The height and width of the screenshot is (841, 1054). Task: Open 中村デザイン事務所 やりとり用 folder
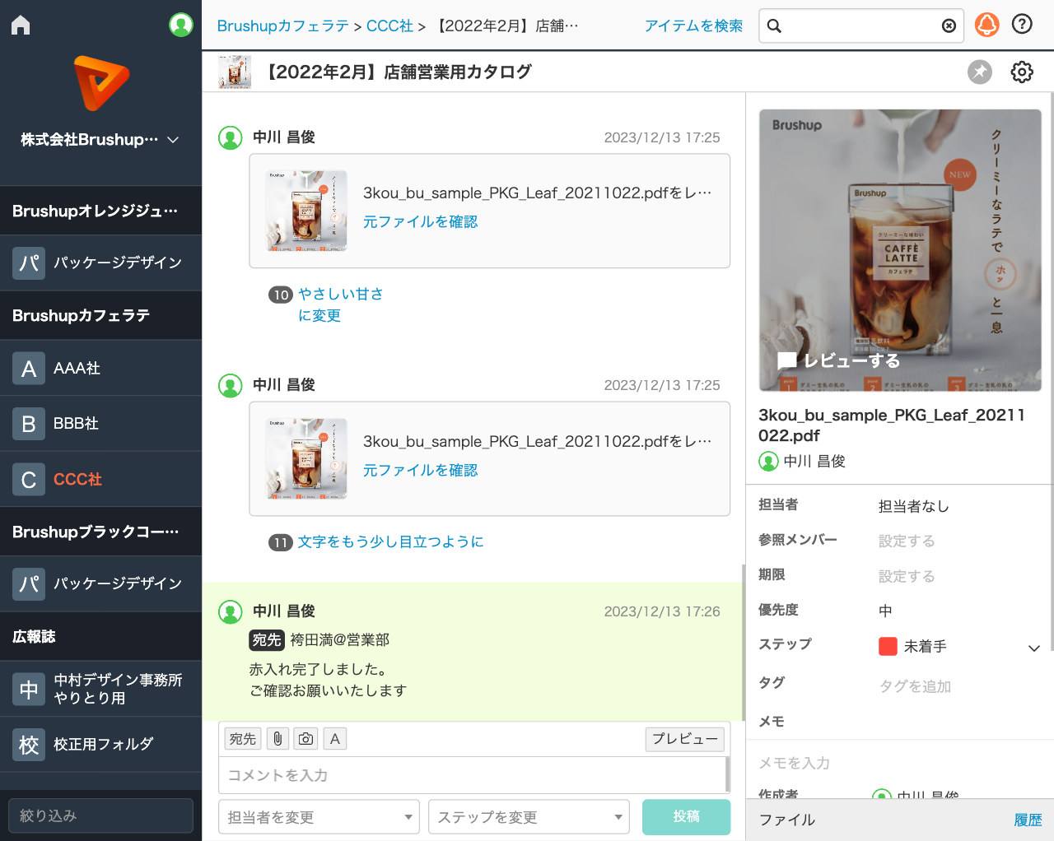100,689
